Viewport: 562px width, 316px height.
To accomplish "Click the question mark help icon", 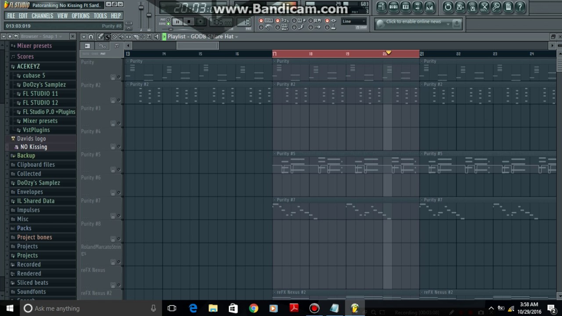I will [520, 7].
